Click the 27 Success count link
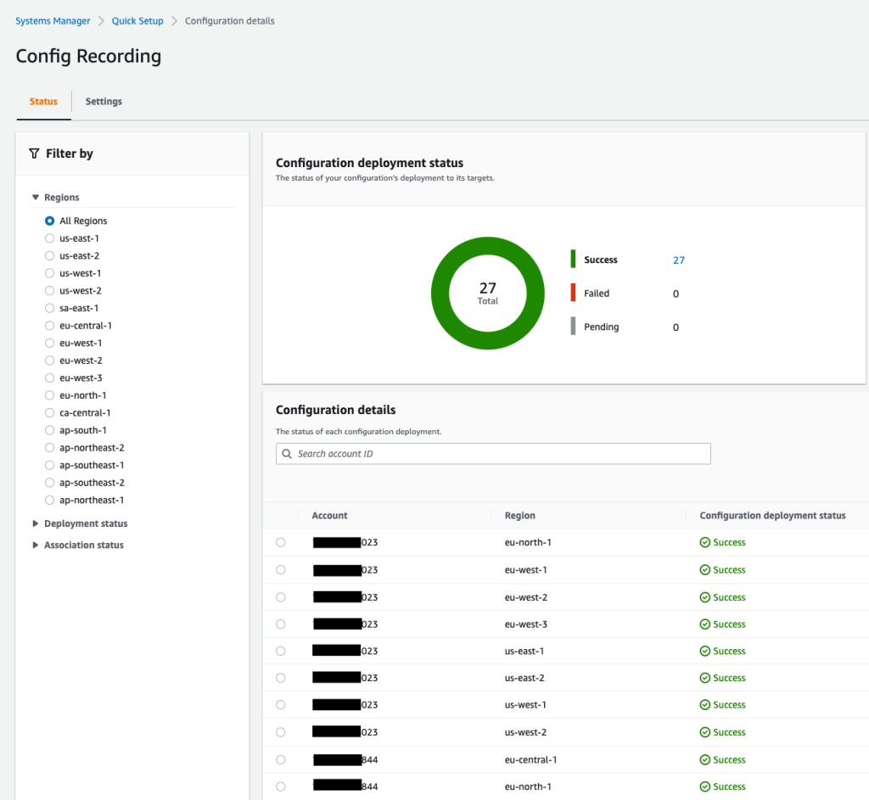This screenshot has height=800, width=869. coord(679,260)
